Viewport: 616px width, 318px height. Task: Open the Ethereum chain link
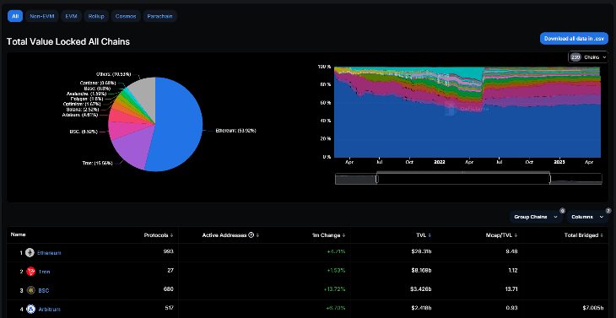pyautogui.click(x=49, y=253)
